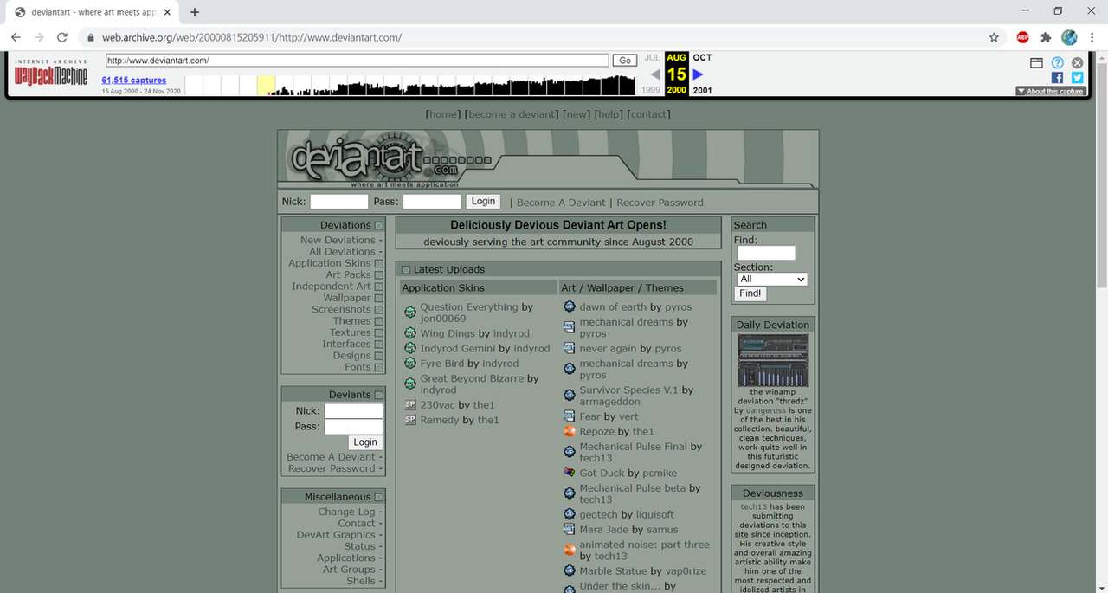Image resolution: width=1108 pixels, height=593 pixels.
Task: Click the SP icon next to Remedy
Action: 410,420
